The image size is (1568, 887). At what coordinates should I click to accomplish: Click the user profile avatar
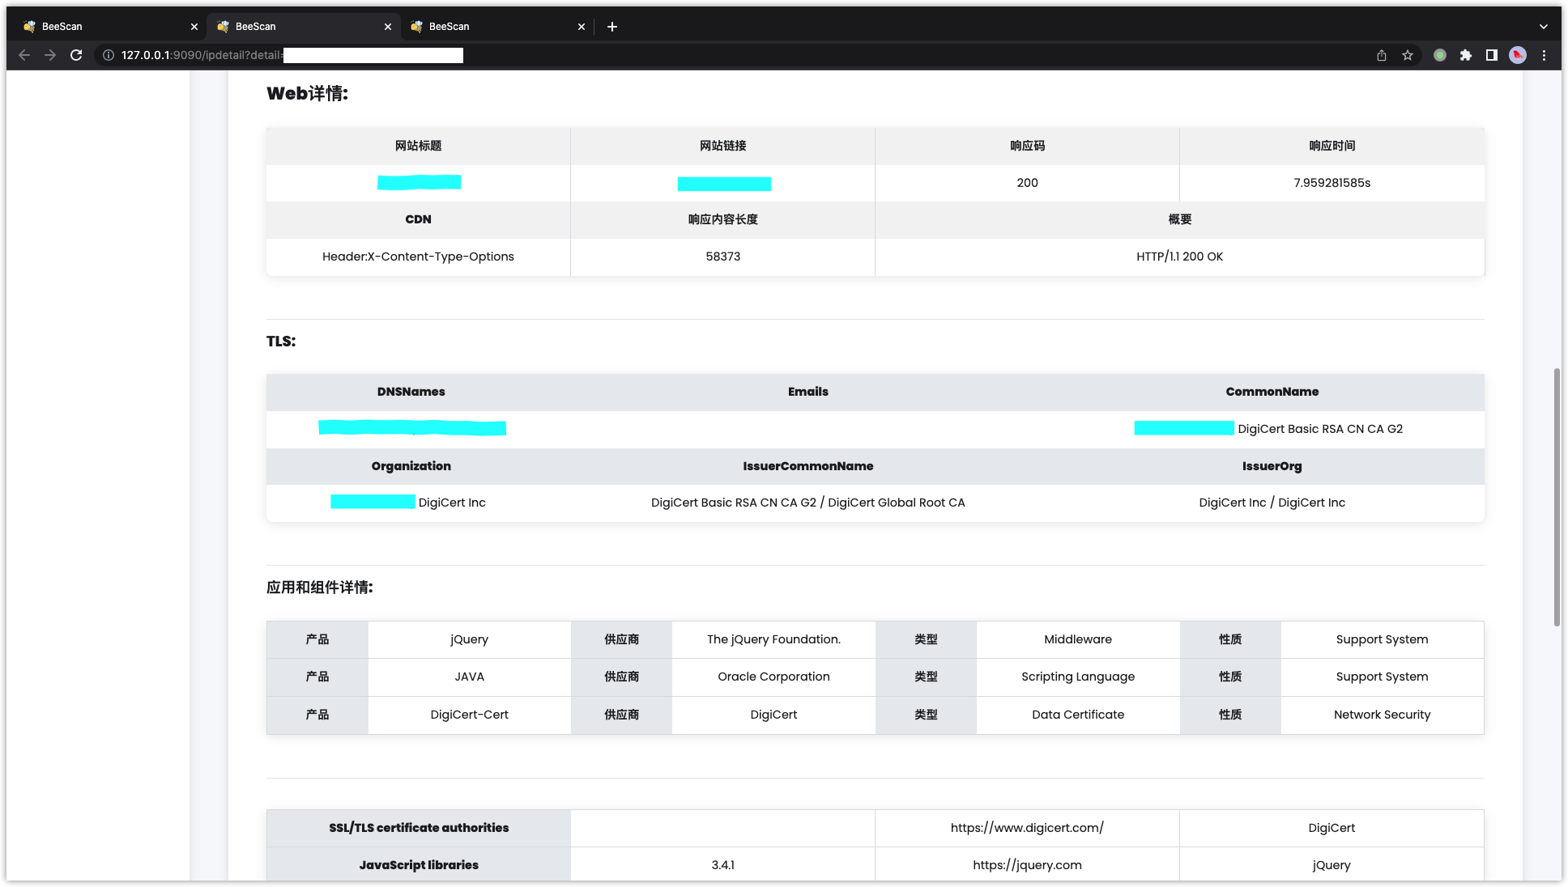[x=1518, y=55]
